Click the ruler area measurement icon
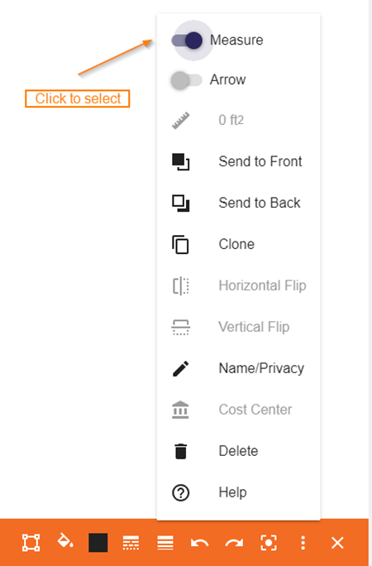Image resolution: width=372 pixels, height=566 pixels. coord(180,121)
